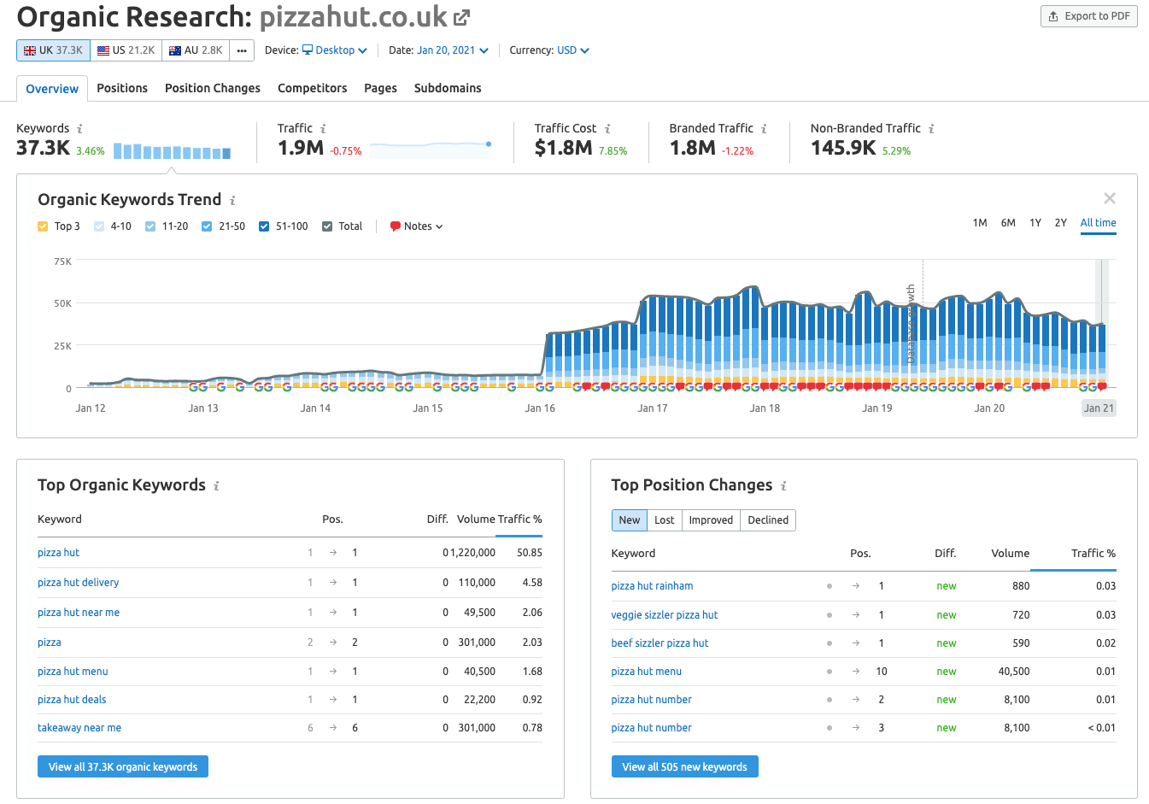Open the Position Changes tab

(213, 88)
